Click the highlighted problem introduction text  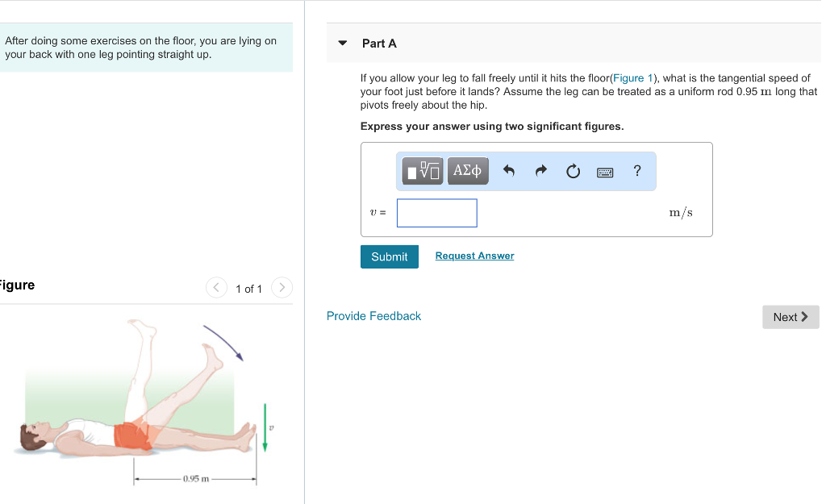coord(141,48)
